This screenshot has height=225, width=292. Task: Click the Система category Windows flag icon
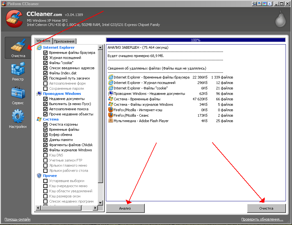click(39, 119)
